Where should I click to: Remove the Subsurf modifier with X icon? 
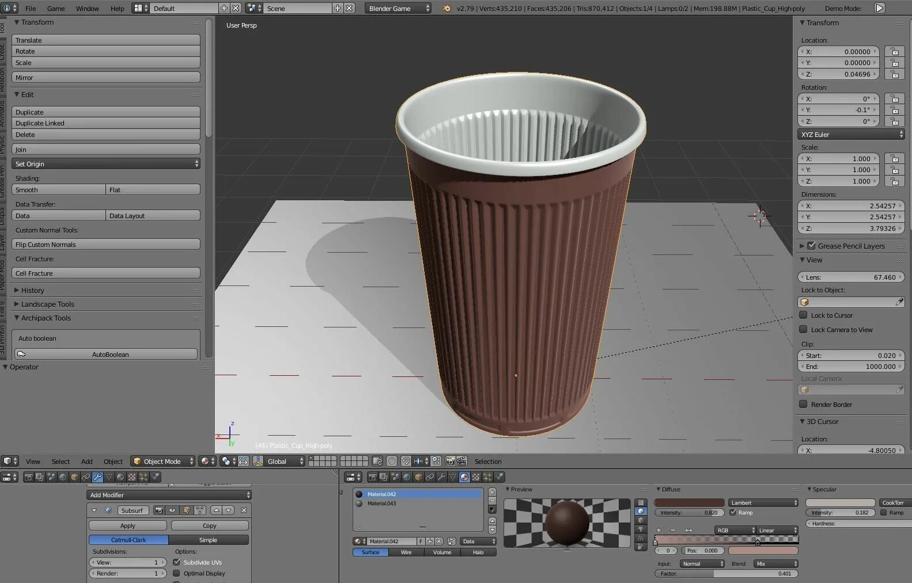(x=244, y=510)
